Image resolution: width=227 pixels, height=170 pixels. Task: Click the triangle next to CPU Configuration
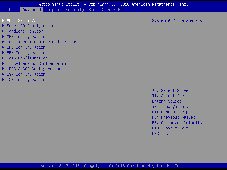tap(3, 47)
